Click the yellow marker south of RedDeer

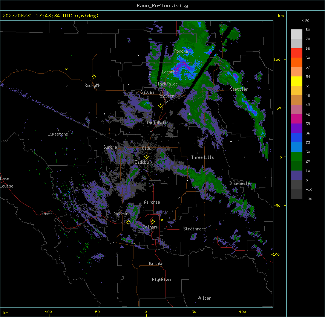(160, 106)
